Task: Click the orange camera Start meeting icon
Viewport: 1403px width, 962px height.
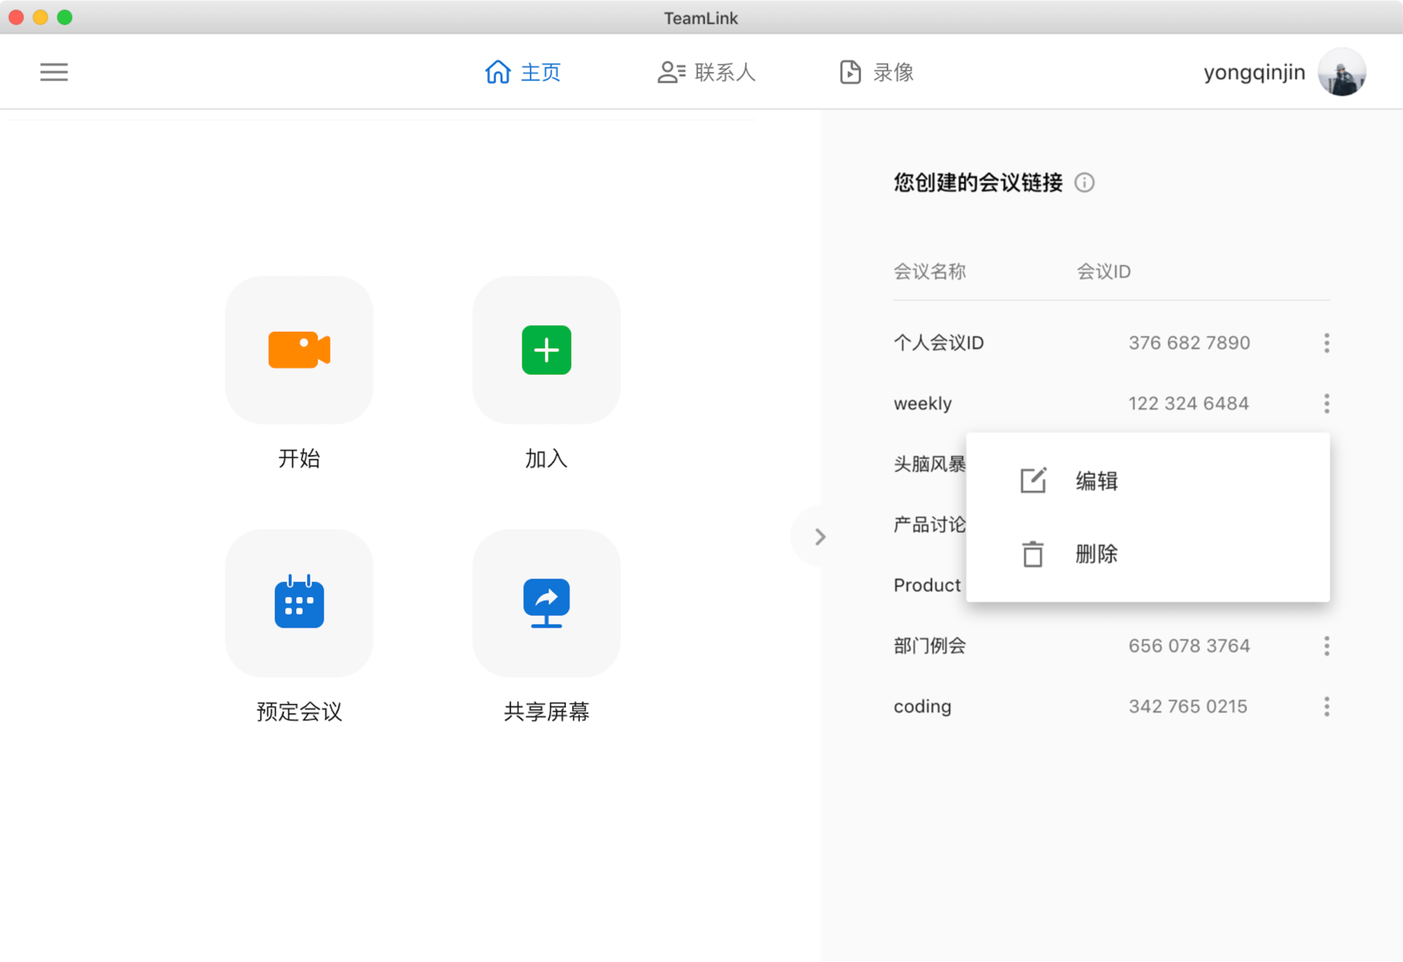Action: (299, 350)
